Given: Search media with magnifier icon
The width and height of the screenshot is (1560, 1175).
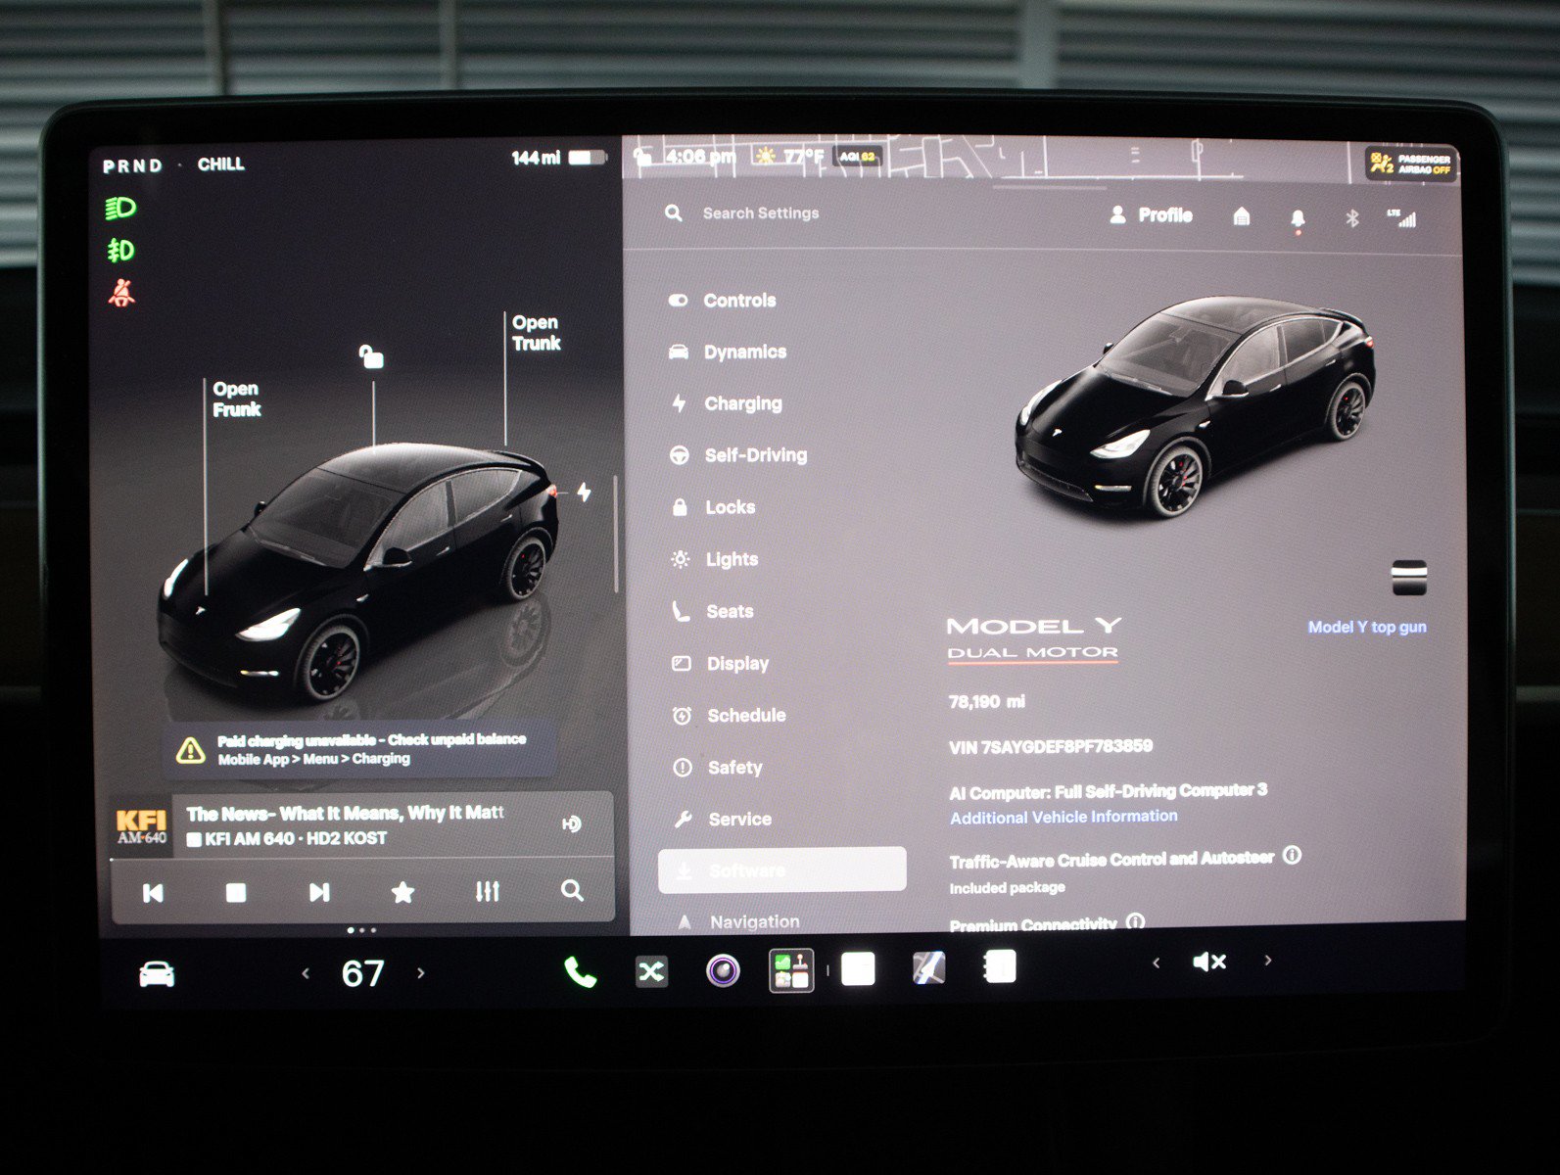Looking at the screenshot, I should (572, 890).
